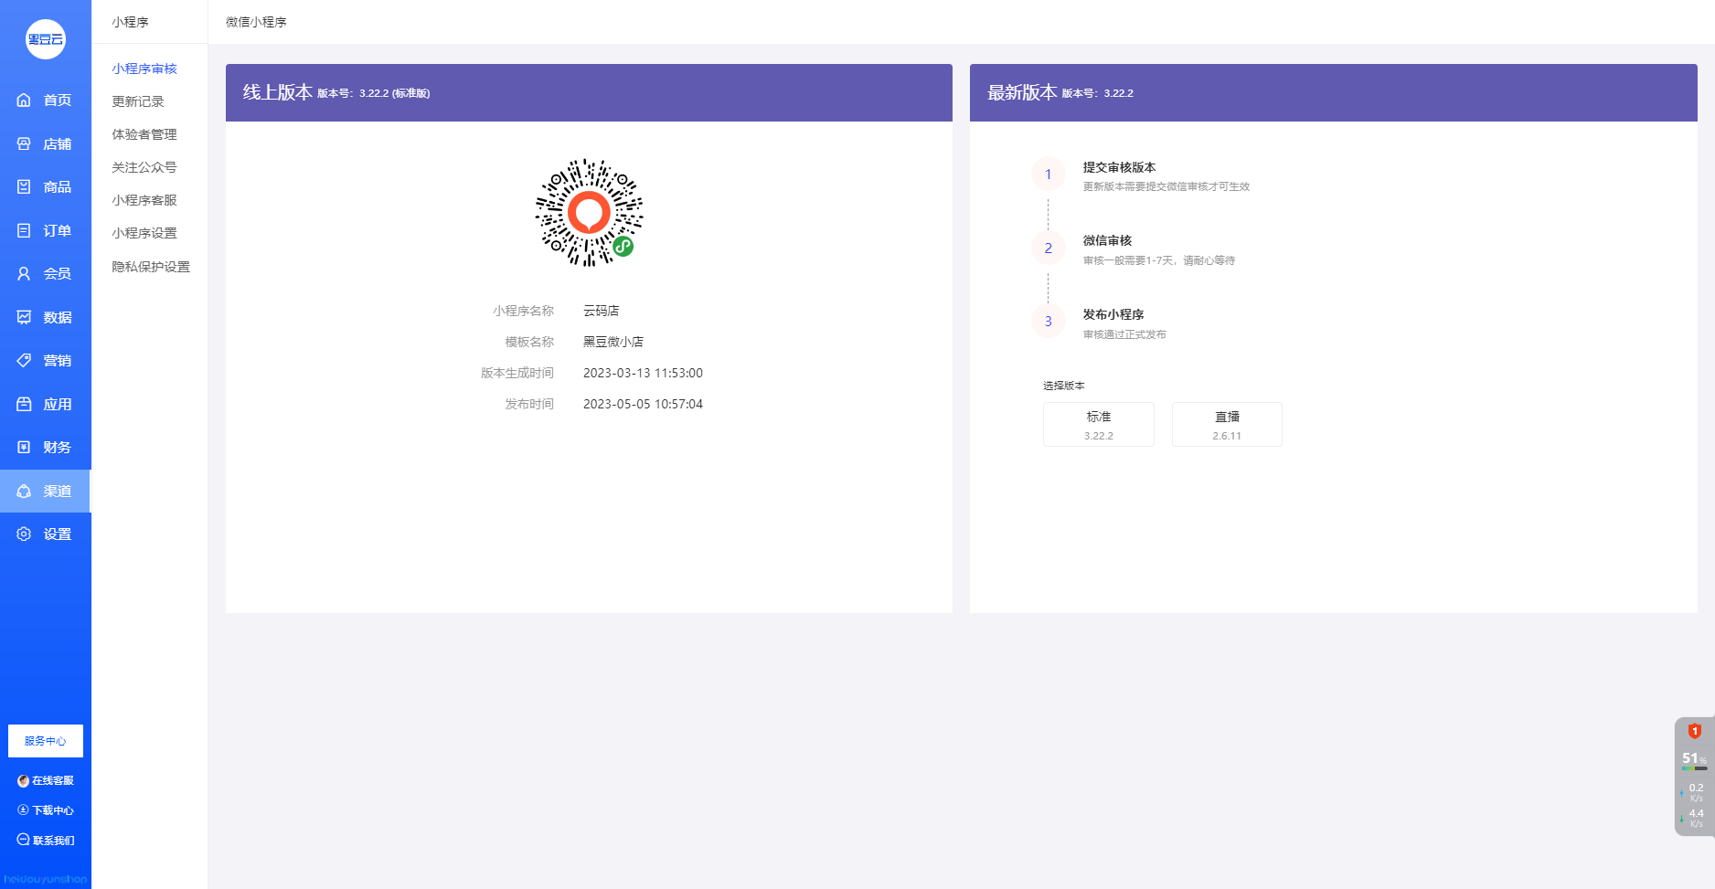Open 首页 in sidebar
The width and height of the screenshot is (1715, 889).
pos(46,101)
